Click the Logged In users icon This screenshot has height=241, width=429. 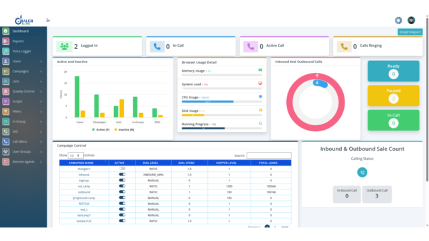(x=64, y=46)
